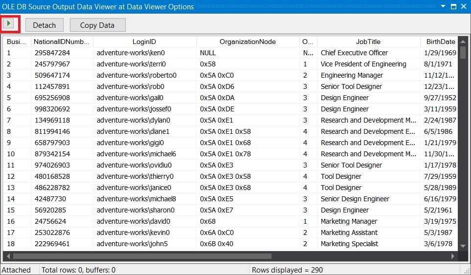This screenshot has height=275, width=471.
Task: Click the down arrow of vertical scrollbar
Action: coord(463,246)
